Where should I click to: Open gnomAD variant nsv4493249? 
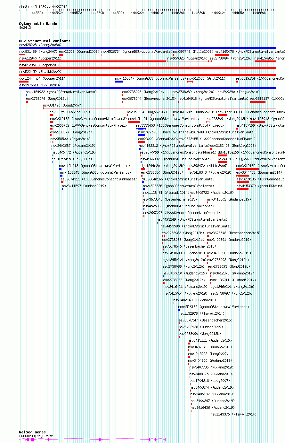click(x=192, y=219)
